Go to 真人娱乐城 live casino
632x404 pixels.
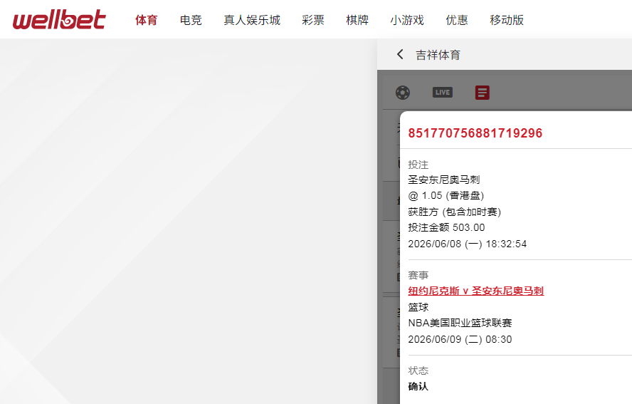[252, 20]
